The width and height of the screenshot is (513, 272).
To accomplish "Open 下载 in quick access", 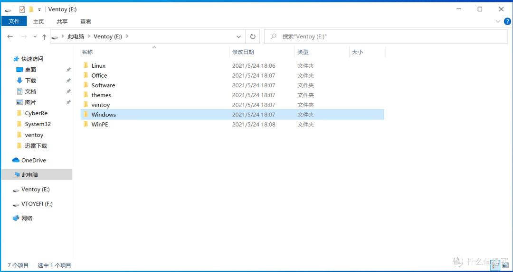I will [x=30, y=81].
